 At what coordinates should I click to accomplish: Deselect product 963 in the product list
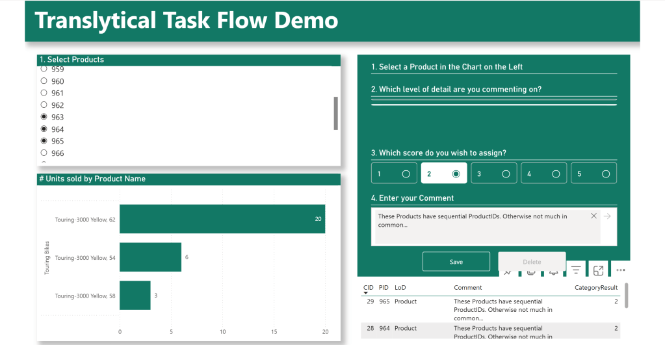44,117
